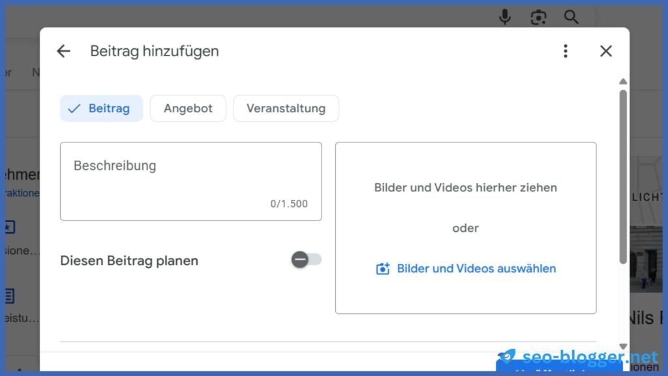
Task: Click the star icon in left background panel
Action: point(10,227)
